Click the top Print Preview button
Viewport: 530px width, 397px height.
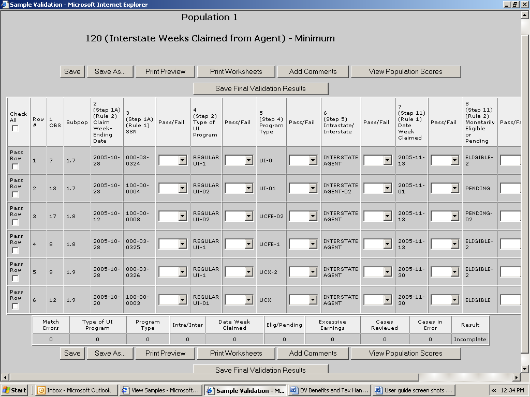[165, 72]
